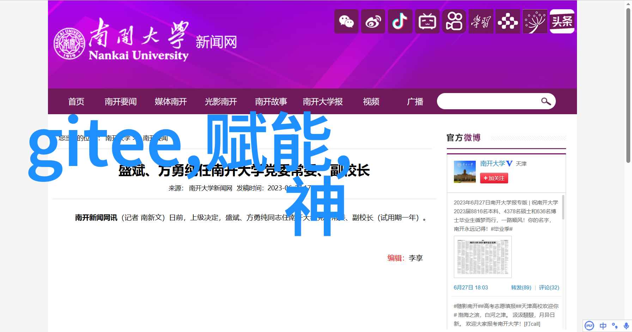Open the 评论(32) comments link
Screen dimensions: 632x332
coord(549,288)
